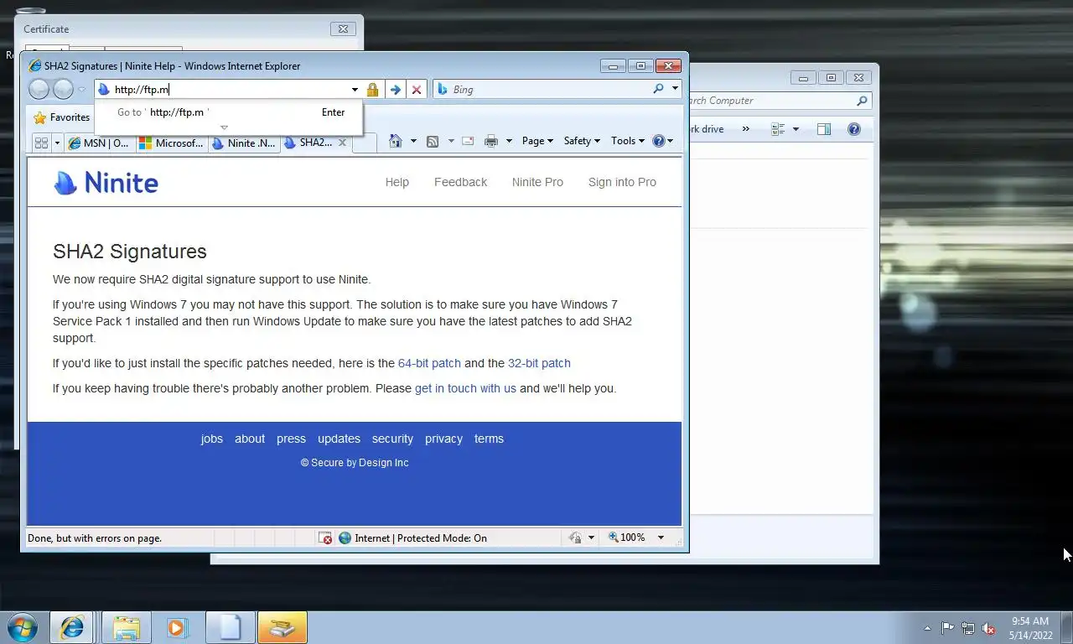Click the Back navigation button
Image resolution: width=1073 pixels, height=644 pixels.
[x=39, y=89]
